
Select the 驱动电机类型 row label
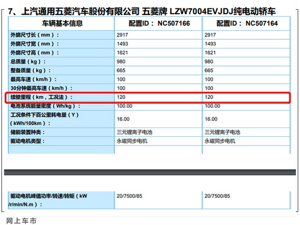point(27,141)
